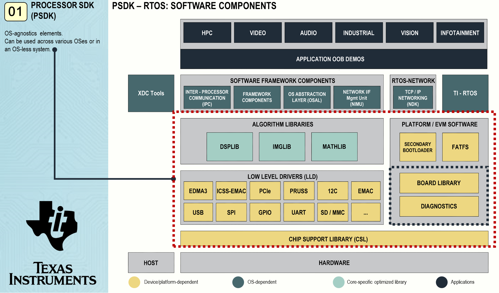Viewport: 499px width, 293px height.
Task: Select the EDMA3 low level driver
Action: click(198, 191)
